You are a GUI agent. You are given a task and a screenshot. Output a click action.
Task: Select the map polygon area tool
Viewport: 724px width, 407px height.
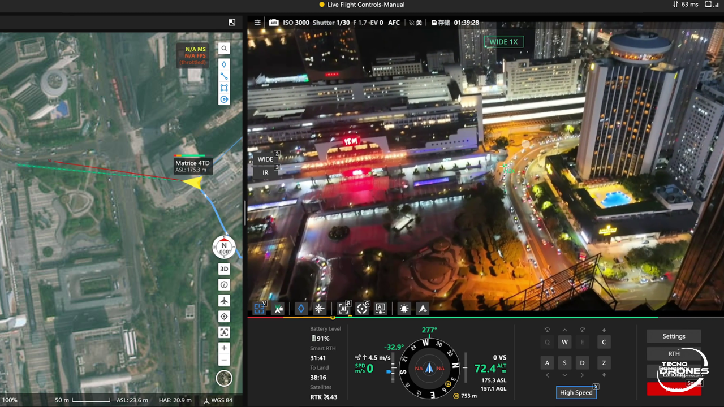click(x=224, y=88)
